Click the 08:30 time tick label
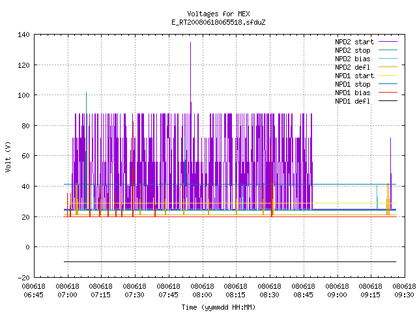Screen dimensions: 417x313 tap(269, 295)
